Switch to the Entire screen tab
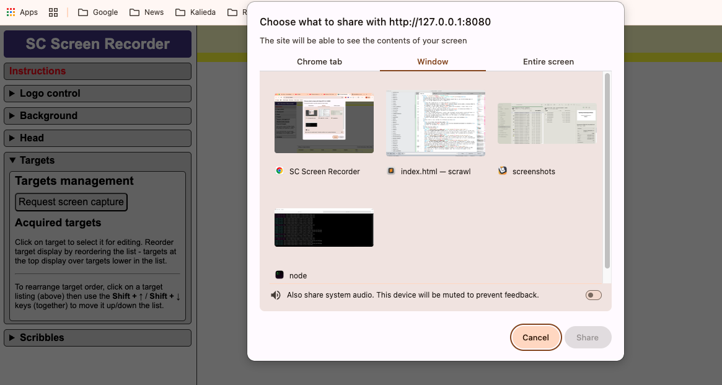 click(x=548, y=61)
